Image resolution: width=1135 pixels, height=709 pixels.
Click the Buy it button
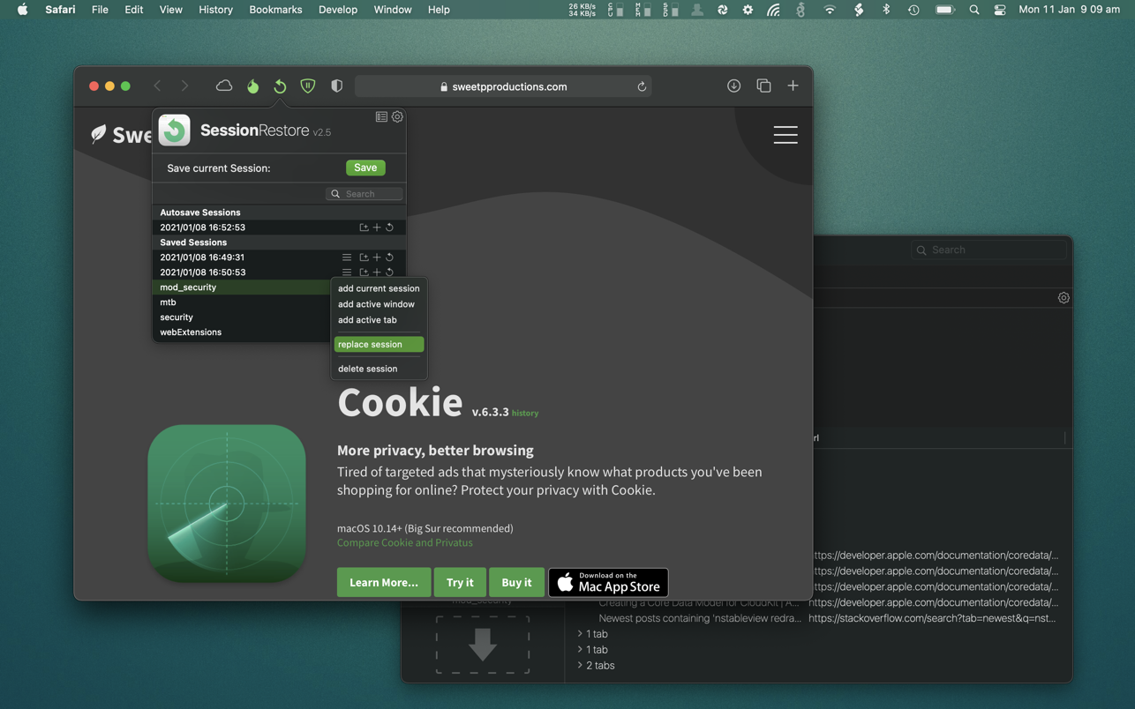pyautogui.click(x=516, y=582)
